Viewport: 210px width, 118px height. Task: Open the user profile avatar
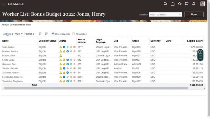coord(203,4)
